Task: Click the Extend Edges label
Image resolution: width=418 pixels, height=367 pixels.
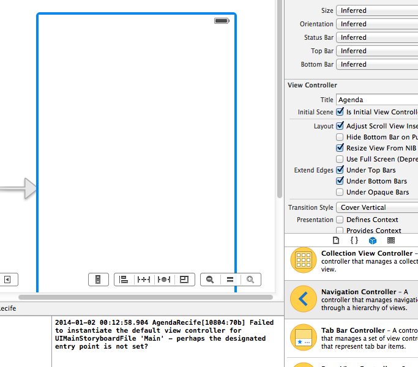Action: coord(313,170)
